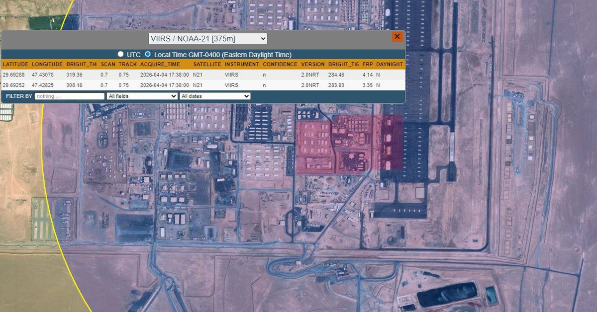Select the UTC time radio button

[120, 54]
